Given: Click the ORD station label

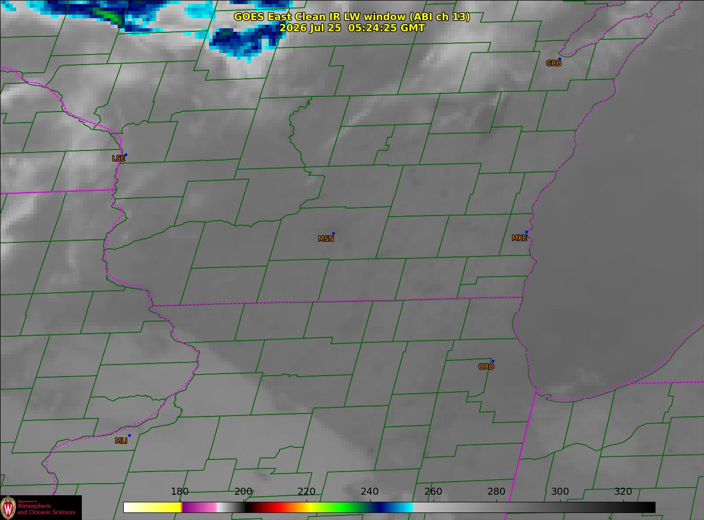Looking at the screenshot, I should (x=486, y=367).
